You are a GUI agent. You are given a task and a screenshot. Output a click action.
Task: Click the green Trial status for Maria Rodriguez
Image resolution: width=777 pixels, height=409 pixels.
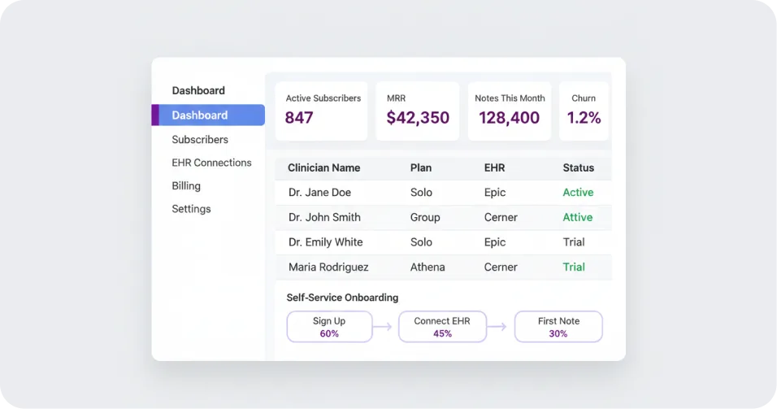pyautogui.click(x=573, y=267)
